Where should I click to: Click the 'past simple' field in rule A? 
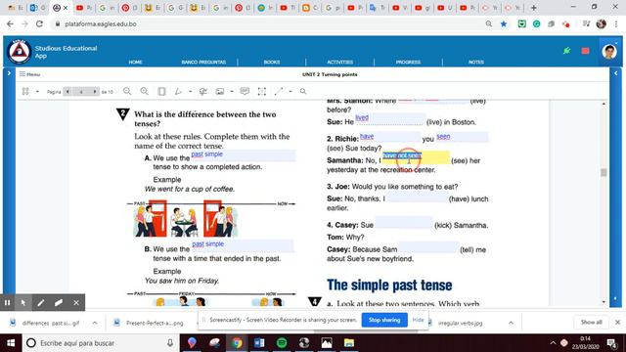[x=244, y=155]
